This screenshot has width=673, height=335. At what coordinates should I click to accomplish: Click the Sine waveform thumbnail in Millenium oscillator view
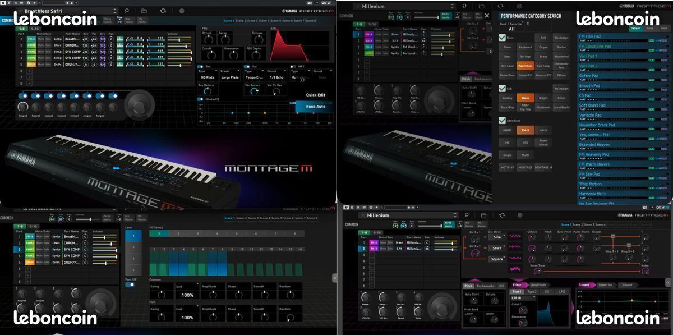point(515,237)
